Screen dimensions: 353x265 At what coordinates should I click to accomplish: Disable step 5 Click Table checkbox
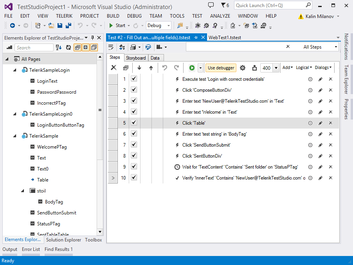[x=134, y=123]
